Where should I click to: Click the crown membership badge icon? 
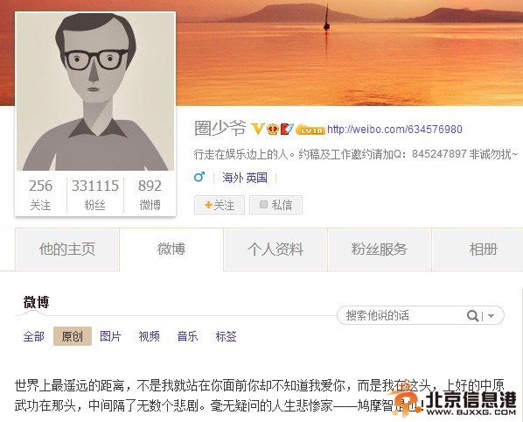(272, 129)
